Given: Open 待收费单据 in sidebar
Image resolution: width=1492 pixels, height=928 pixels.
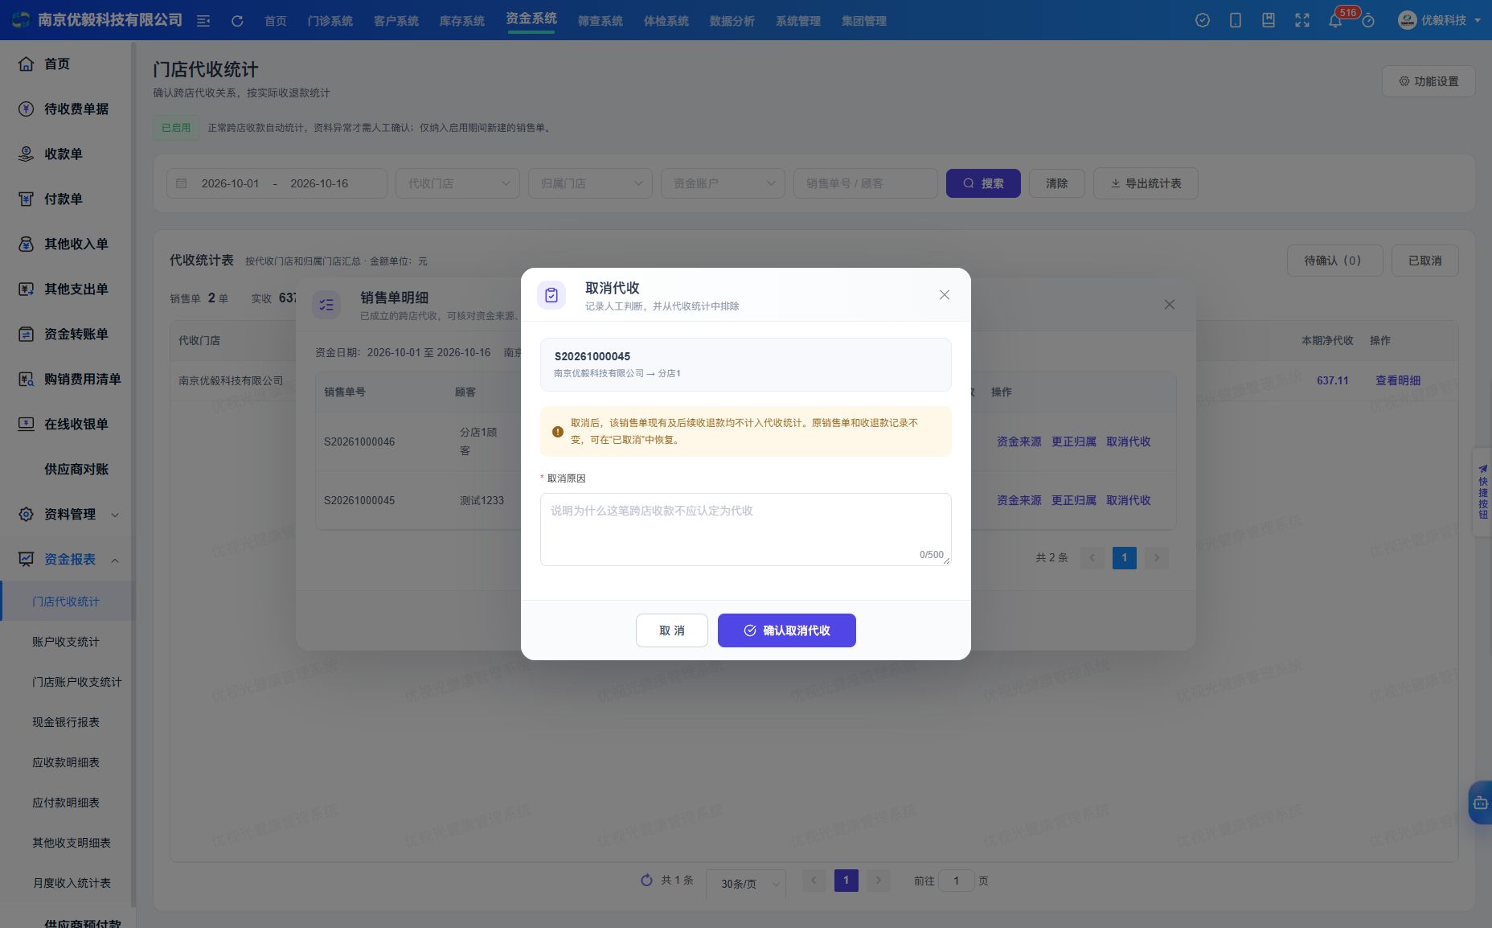Looking at the screenshot, I should (x=66, y=109).
